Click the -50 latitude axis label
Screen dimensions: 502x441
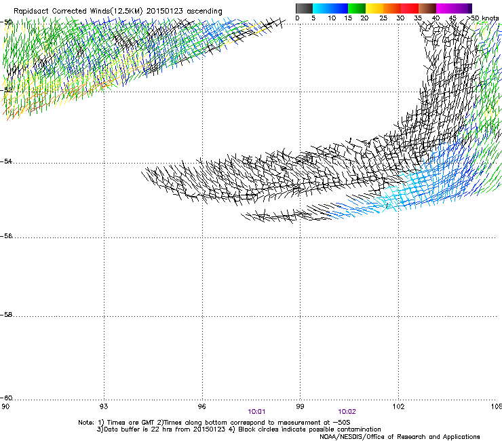point(6,22)
